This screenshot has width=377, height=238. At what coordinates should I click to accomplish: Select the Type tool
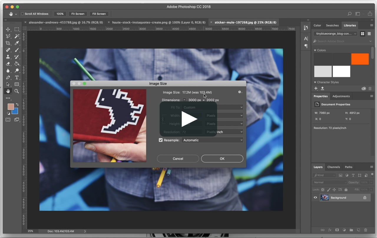tap(17, 78)
